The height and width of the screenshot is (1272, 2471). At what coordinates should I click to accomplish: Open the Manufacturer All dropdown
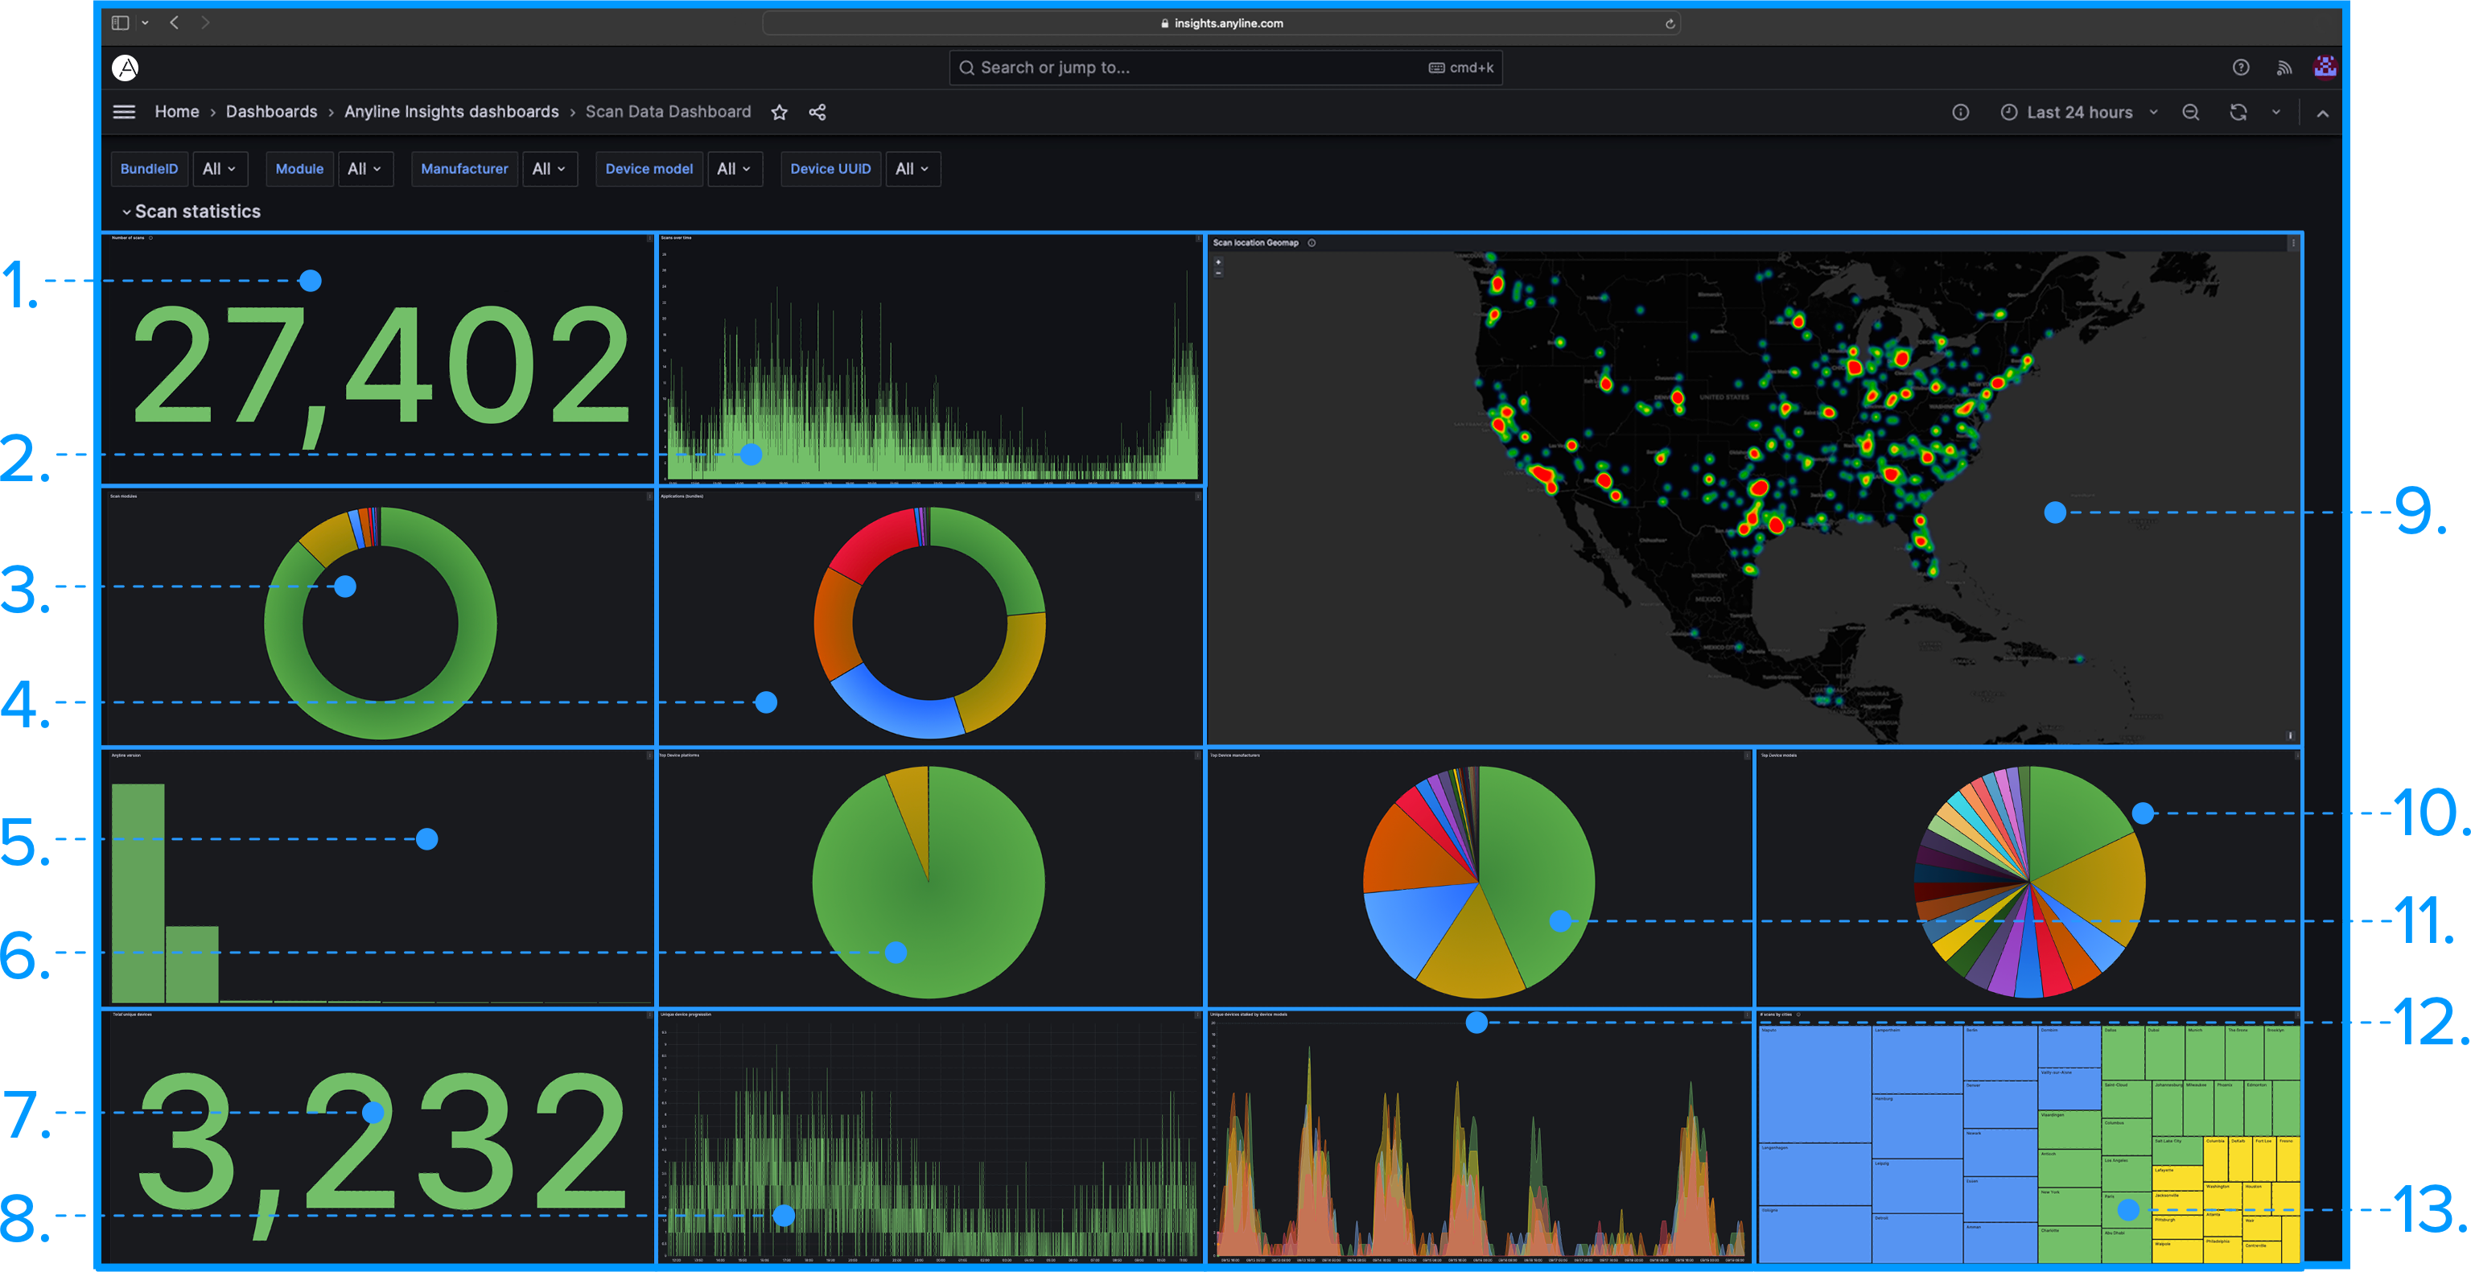point(549,169)
